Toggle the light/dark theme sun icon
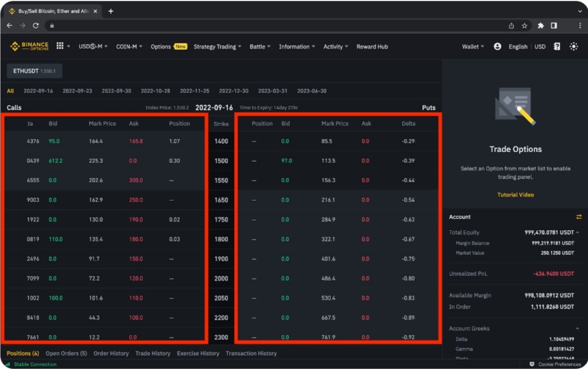 click(x=573, y=46)
